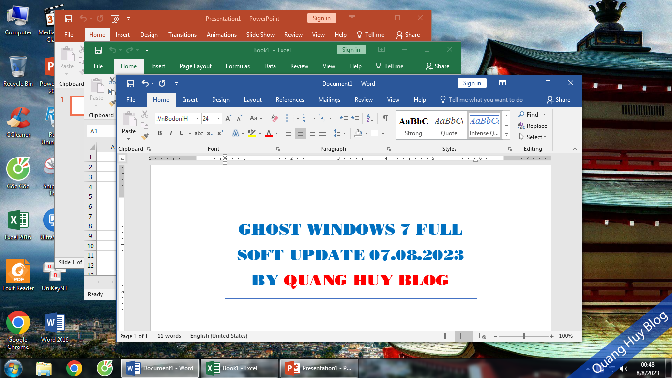Open the Change Case Aa dropdown

pyautogui.click(x=256, y=118)
